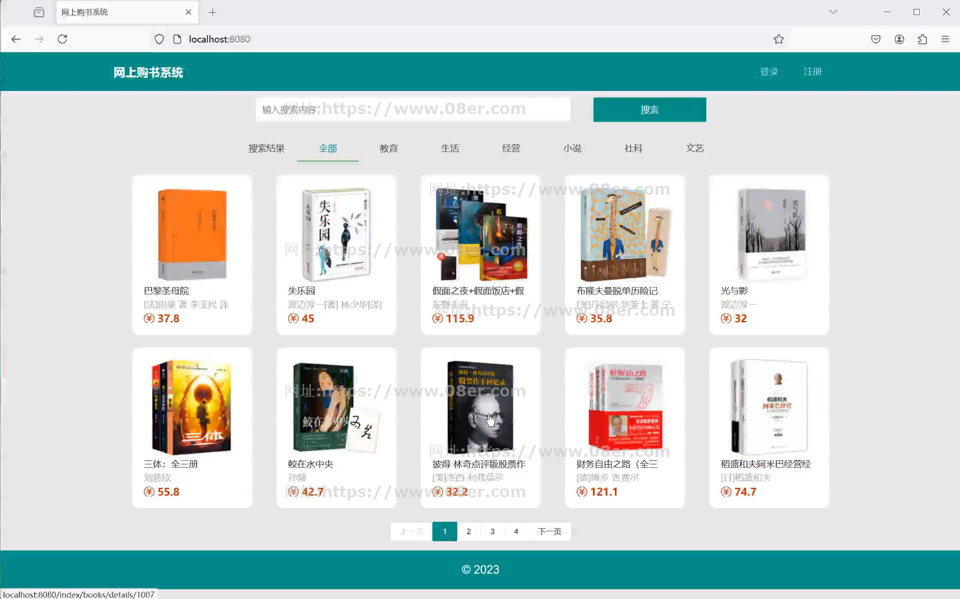The image size is (960, 599).
Task: Click the 上一页 previous page button
Action: [x=411, y=532]
